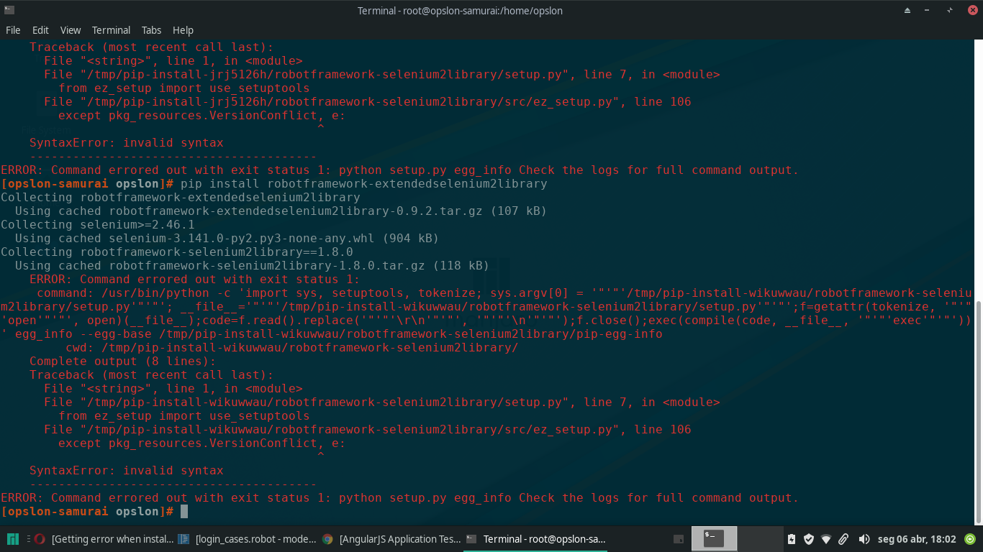Click 'Collecting robotframework-selenium2library==1.8.0' line

pos(177,252)
